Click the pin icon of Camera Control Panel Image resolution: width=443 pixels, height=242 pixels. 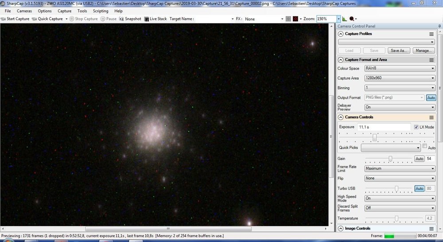(x=439, y=26)
